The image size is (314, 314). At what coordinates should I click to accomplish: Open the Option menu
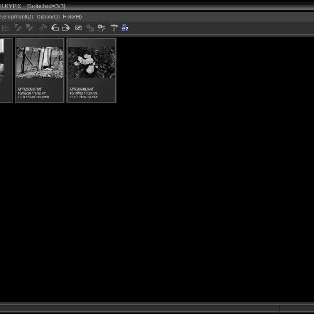click(x=48, y=17)
